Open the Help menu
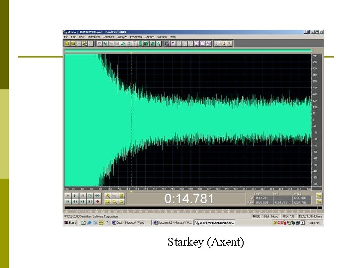The height and width of the screenshot is (268, 358). (x=173, y=37)
